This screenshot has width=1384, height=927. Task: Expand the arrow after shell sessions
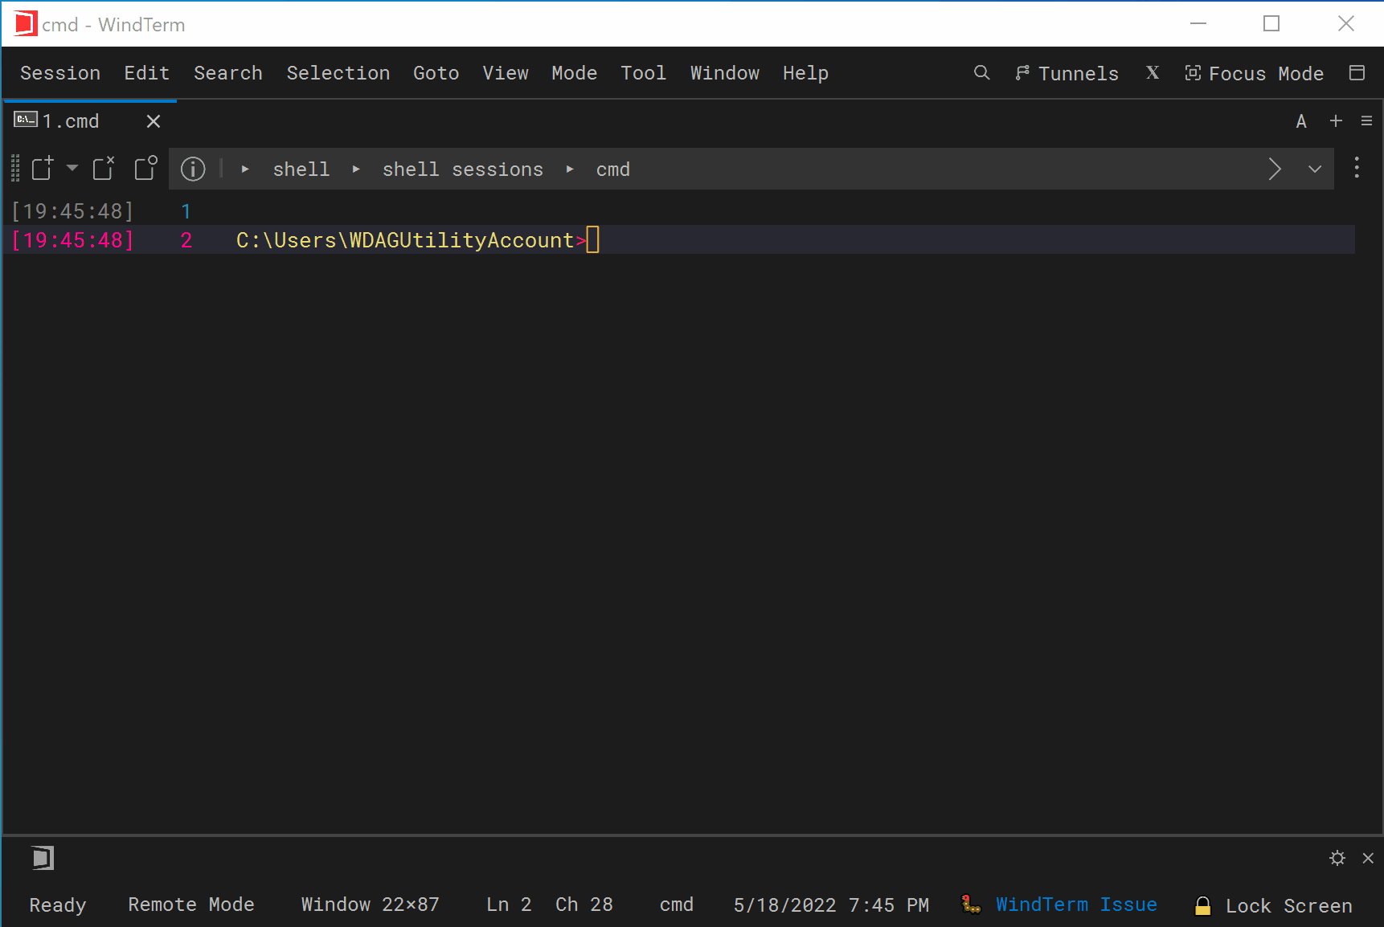click(570, 169)
